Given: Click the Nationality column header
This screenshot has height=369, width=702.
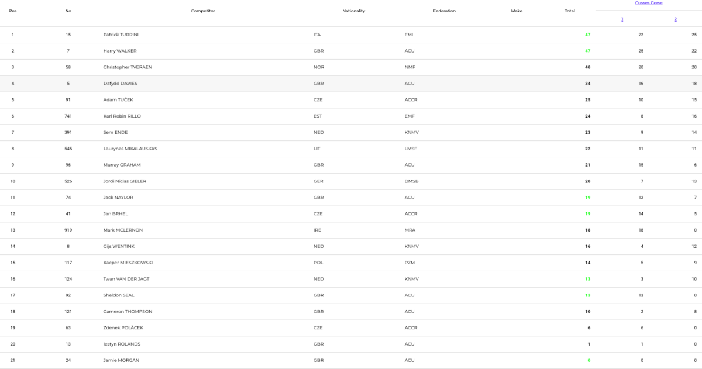Looking at the screenshot, I should (353, 11).
